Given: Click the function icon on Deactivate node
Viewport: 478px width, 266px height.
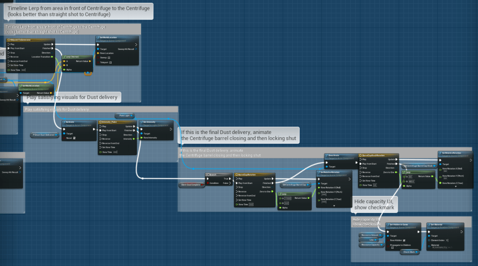Looking at the screenshot, I should click(328, 155).
